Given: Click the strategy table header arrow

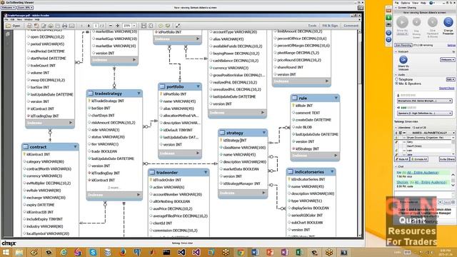Looking at the screenshot, I should pyautogui.click(x=264, y=133).
